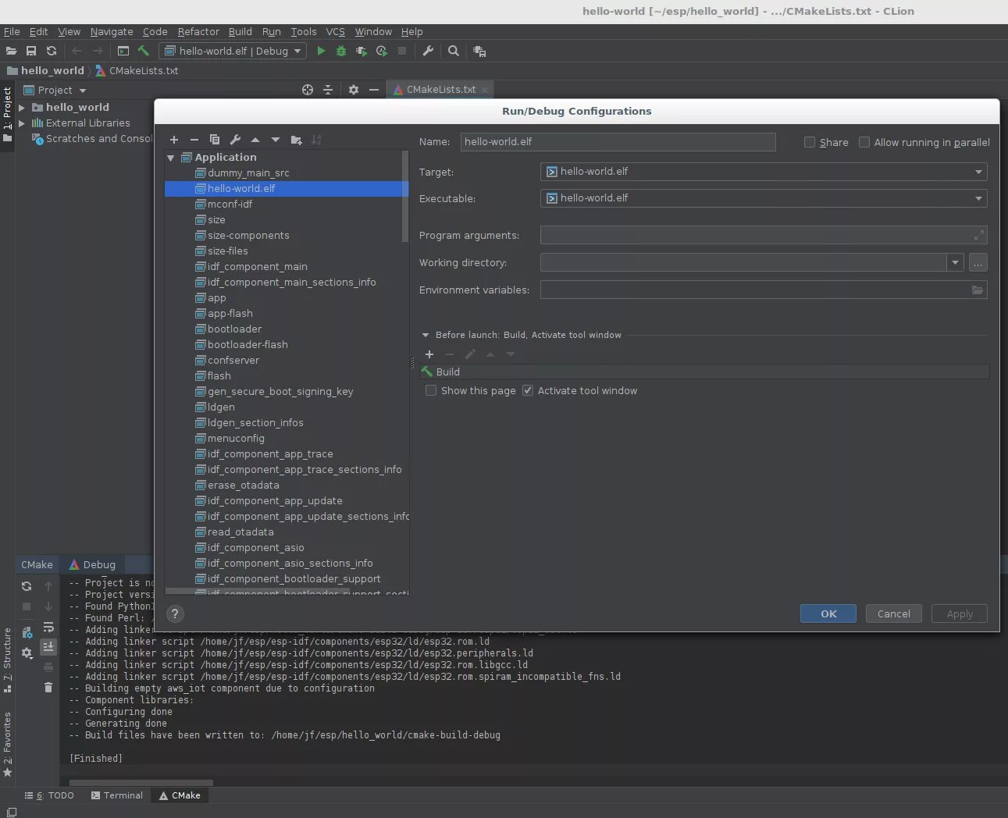
Task: Click the Search Everywhere magnifier icon
Action: click(x=454, y=51)
